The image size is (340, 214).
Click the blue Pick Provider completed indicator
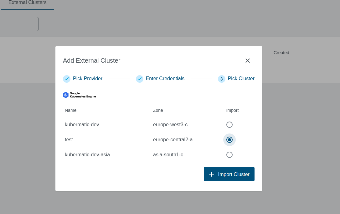pyautogui.click(x=67, y=79)
